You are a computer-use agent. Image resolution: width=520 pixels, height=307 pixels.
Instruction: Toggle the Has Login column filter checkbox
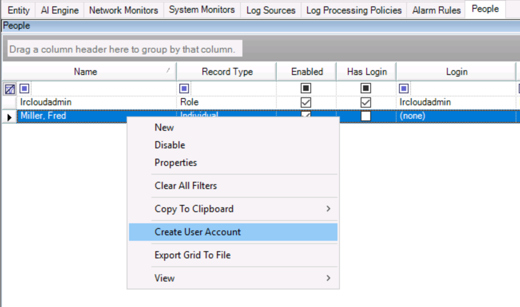pos(366,88)
